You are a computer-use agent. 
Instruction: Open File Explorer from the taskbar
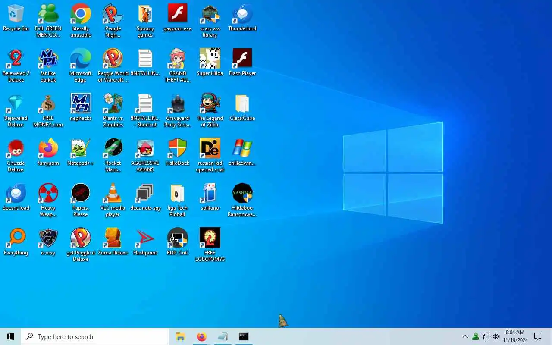pyautogui.click(x=180, y=336)
